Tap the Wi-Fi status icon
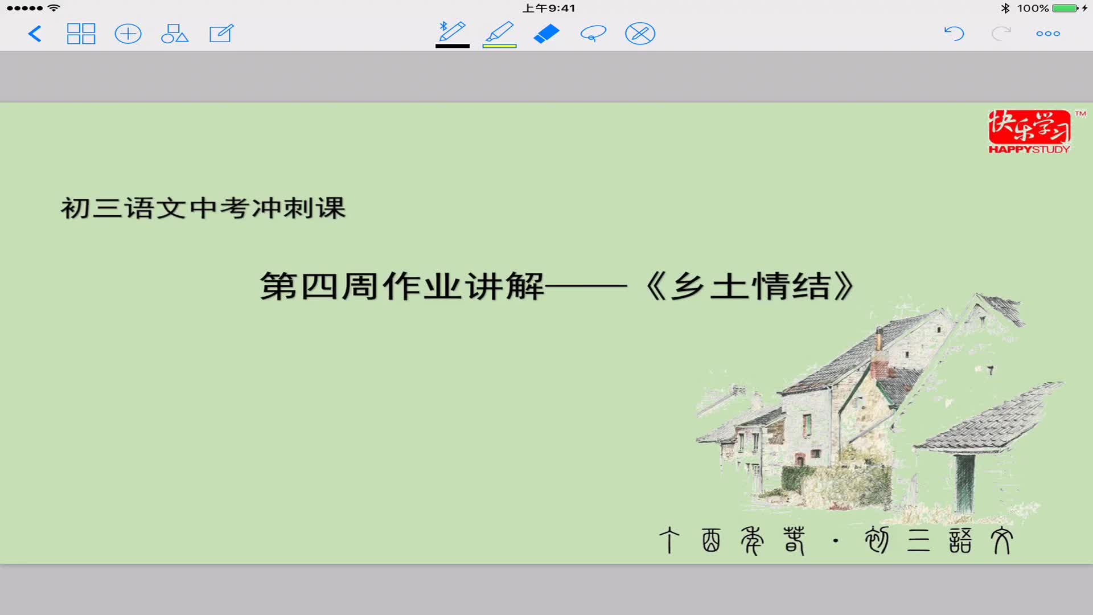The image size is (1093, 615). [54, 7]
